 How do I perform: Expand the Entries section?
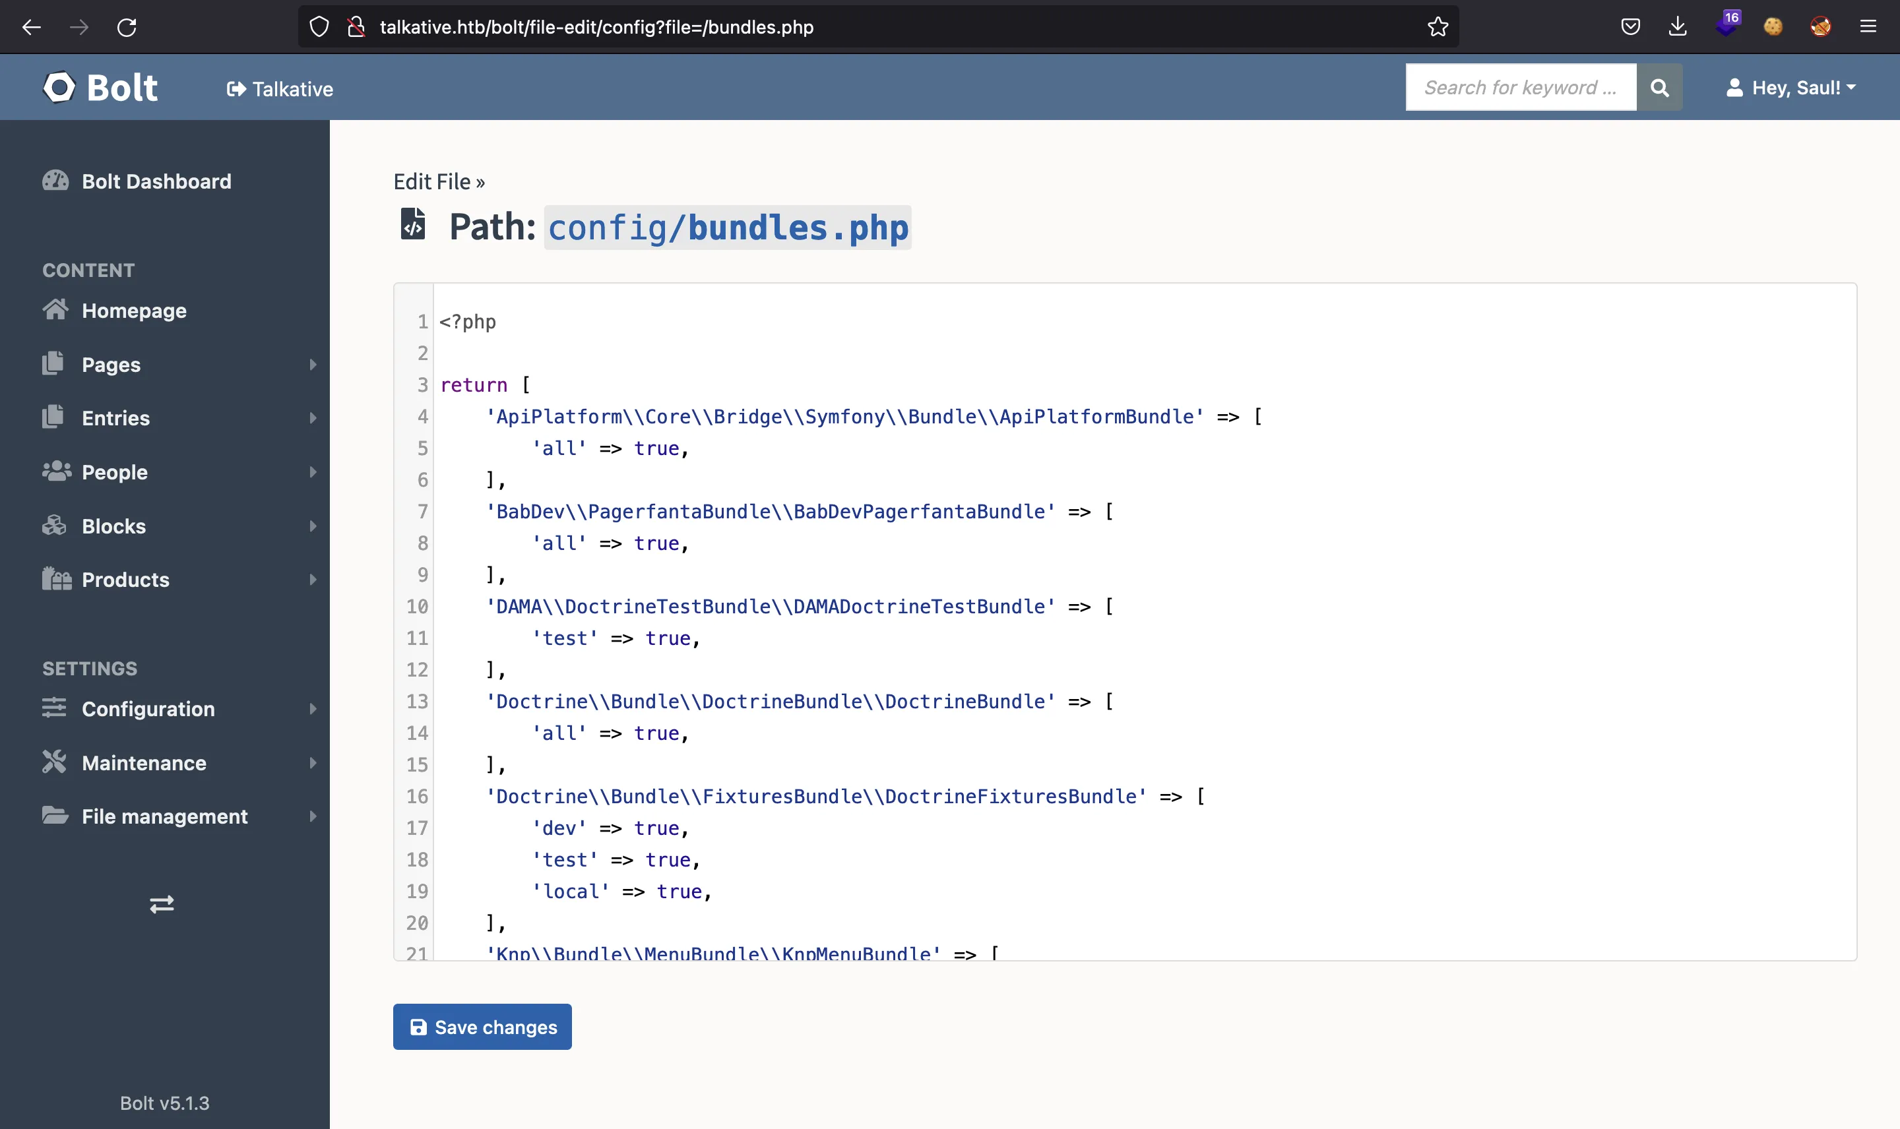click(x=312, y=417)
